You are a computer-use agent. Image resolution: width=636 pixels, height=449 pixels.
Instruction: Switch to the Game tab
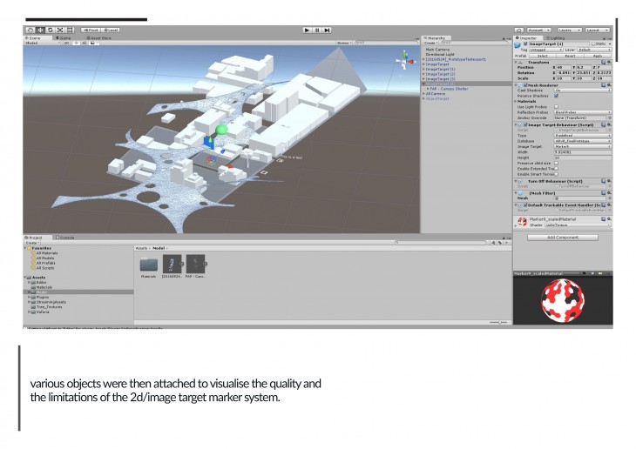(64, 37)
